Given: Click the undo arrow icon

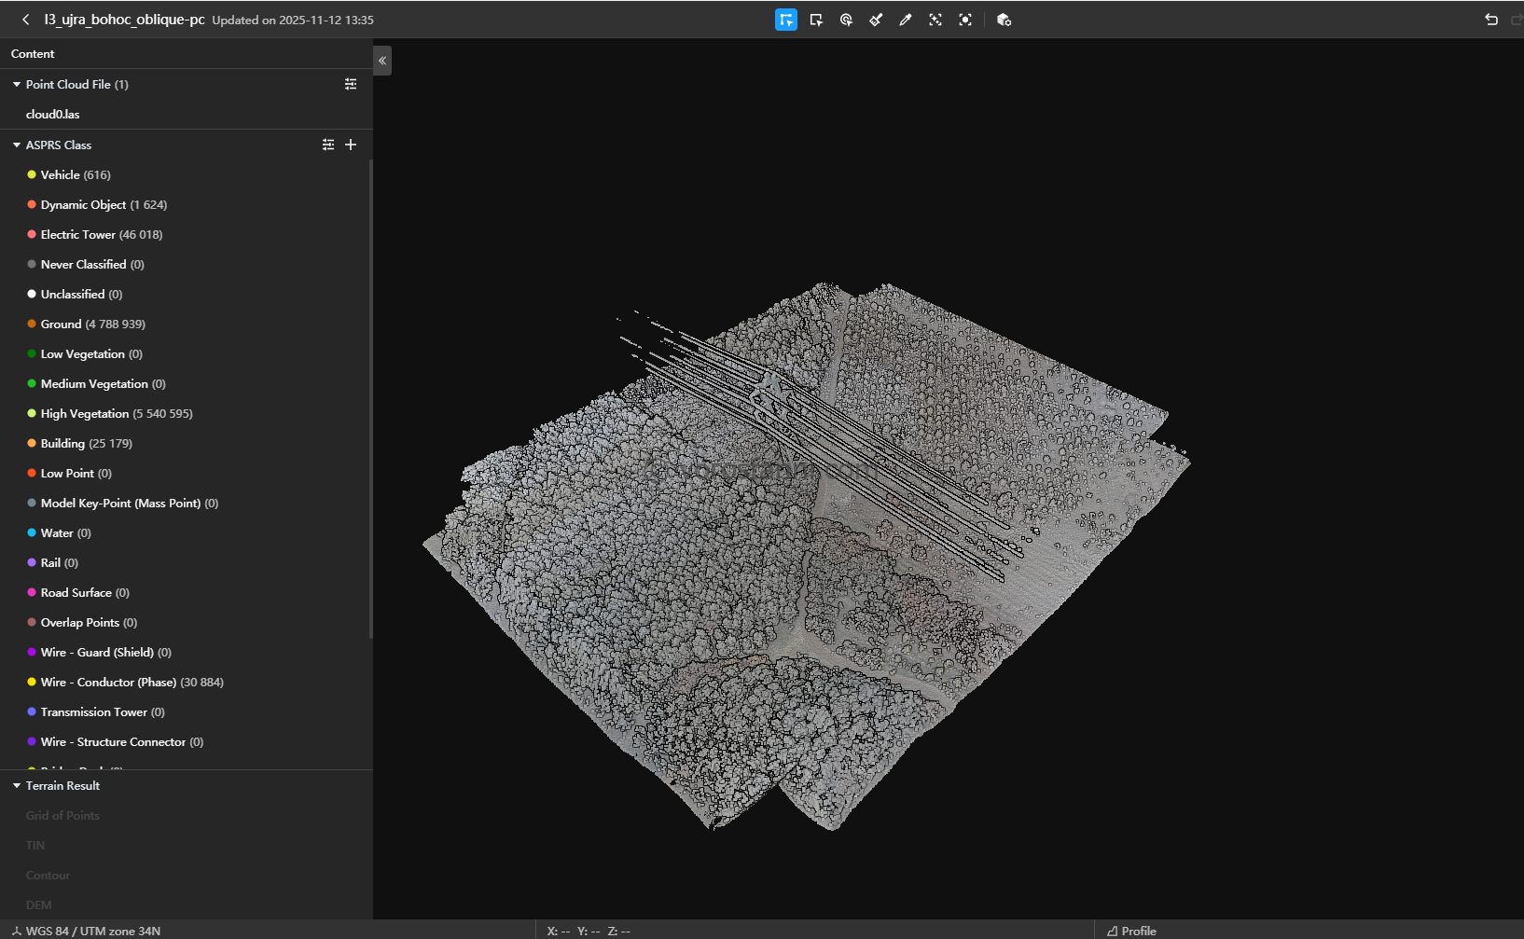Looking at the screenshot, I should [x=1491, y=20].
